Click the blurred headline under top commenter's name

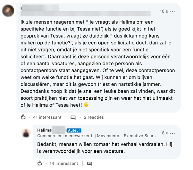coord(85,13)
